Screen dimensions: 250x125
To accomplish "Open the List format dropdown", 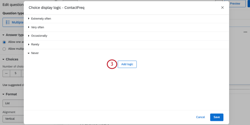I will 13,104.
